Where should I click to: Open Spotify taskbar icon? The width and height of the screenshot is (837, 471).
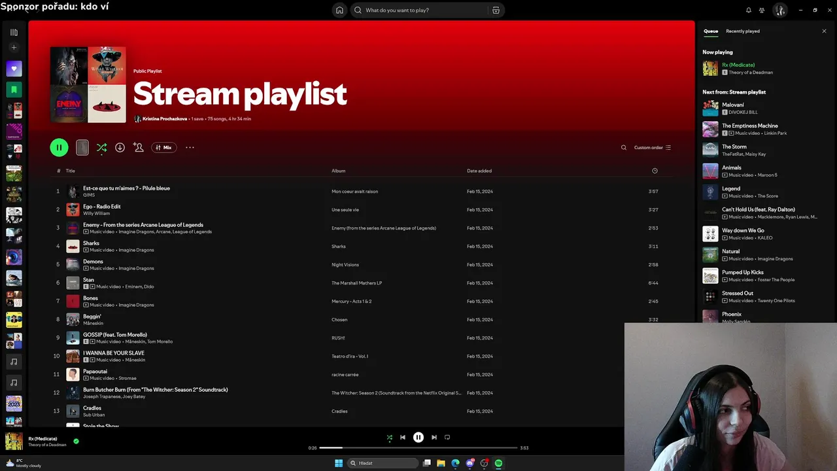[x=498, y=463]
